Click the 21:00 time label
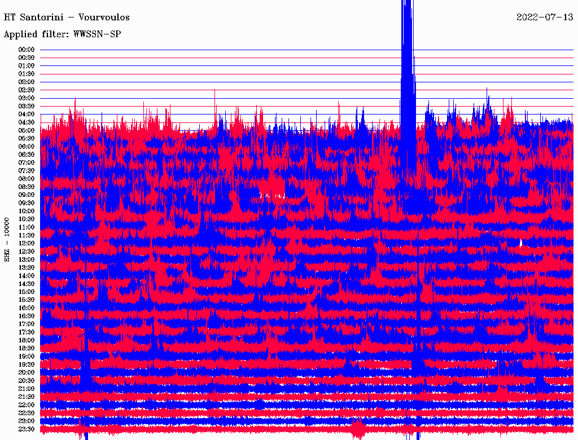This screenshot has height=440, width=578. tap(27, 389)
